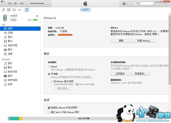Image resolution: width=171 pixels, height=123 pixels.
Task: Click the rewind previous track button
Action: 10,3
